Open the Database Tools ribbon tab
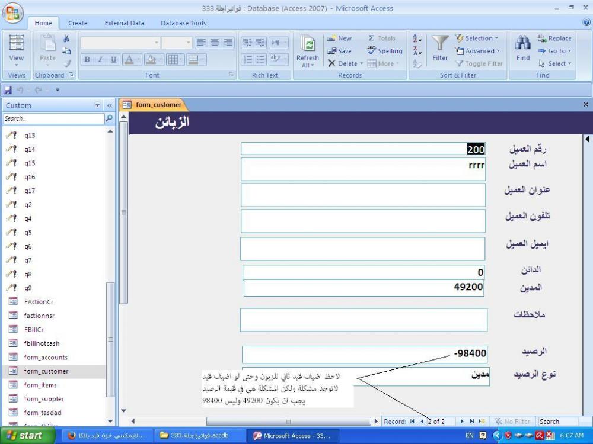 point(183,23)
